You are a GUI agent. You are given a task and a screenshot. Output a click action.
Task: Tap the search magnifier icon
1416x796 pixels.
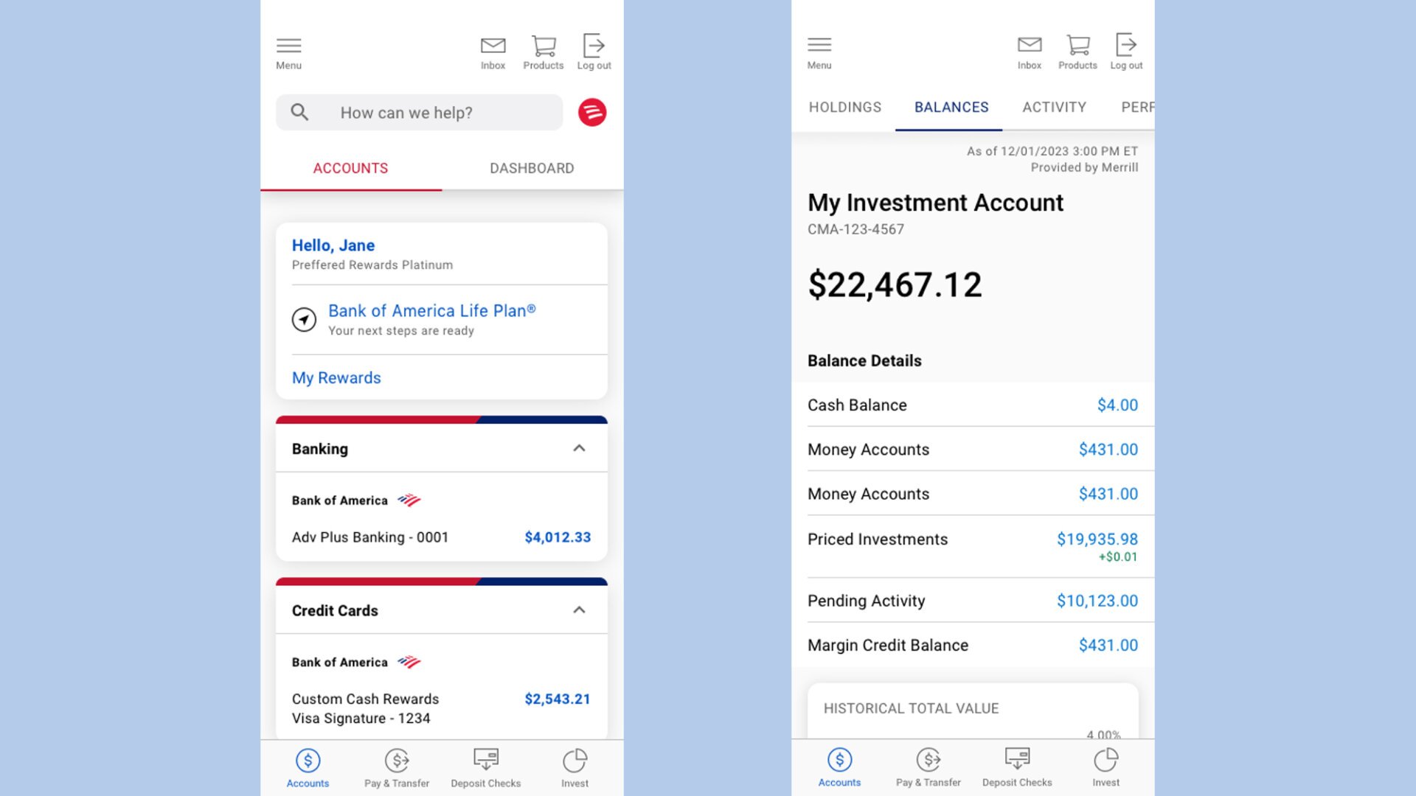(299, 112)
